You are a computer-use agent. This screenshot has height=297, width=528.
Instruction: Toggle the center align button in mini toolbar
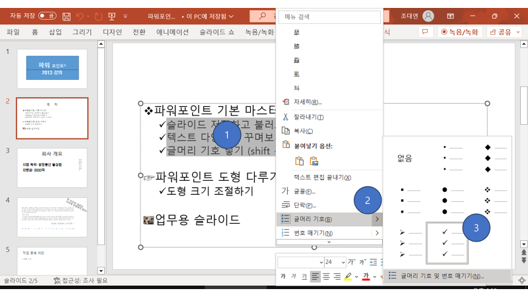click(x=326, y=277)
